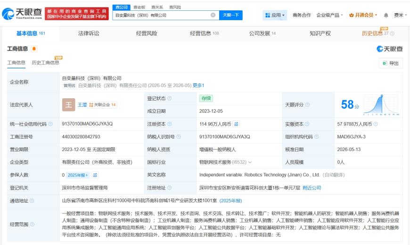Select the 历史工商信息 sub-tab

click(x=45, y=63)
